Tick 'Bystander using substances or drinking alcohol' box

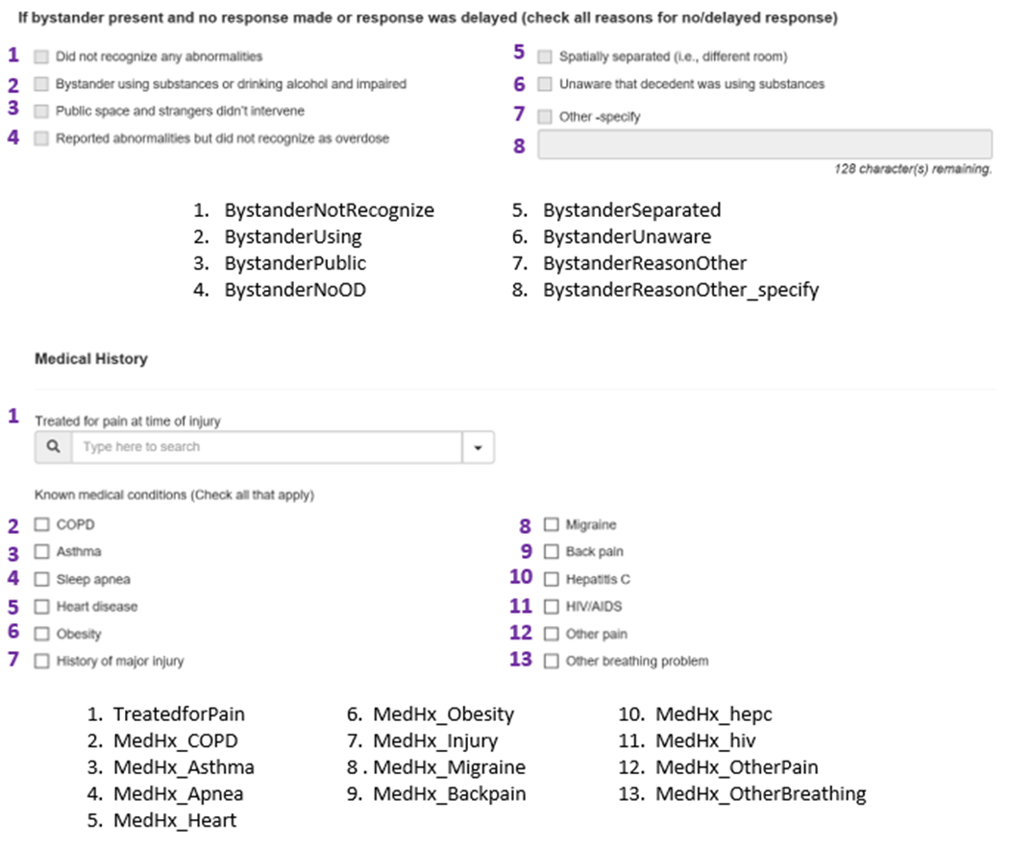[40, 85]
